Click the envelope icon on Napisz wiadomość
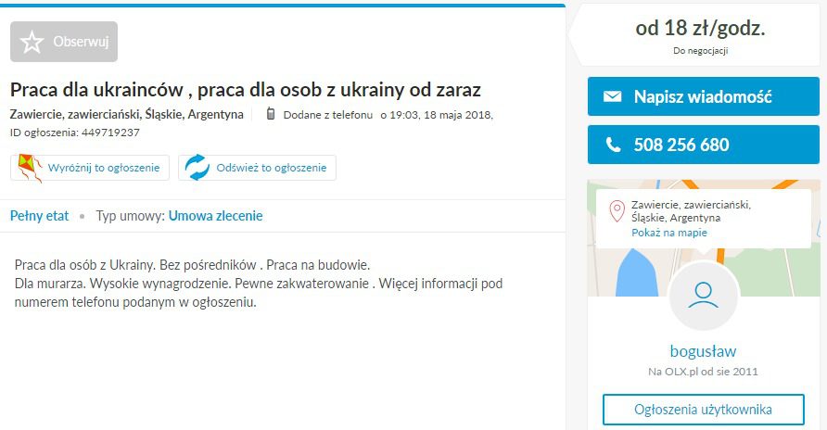This screenshot has height=430, width=827. click(612, 96)
